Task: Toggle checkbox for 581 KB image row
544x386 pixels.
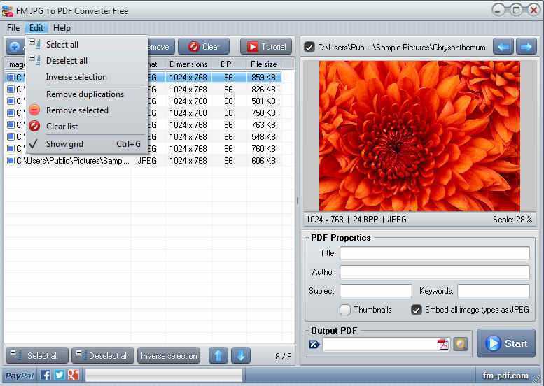Action: (x=11, y=101)
